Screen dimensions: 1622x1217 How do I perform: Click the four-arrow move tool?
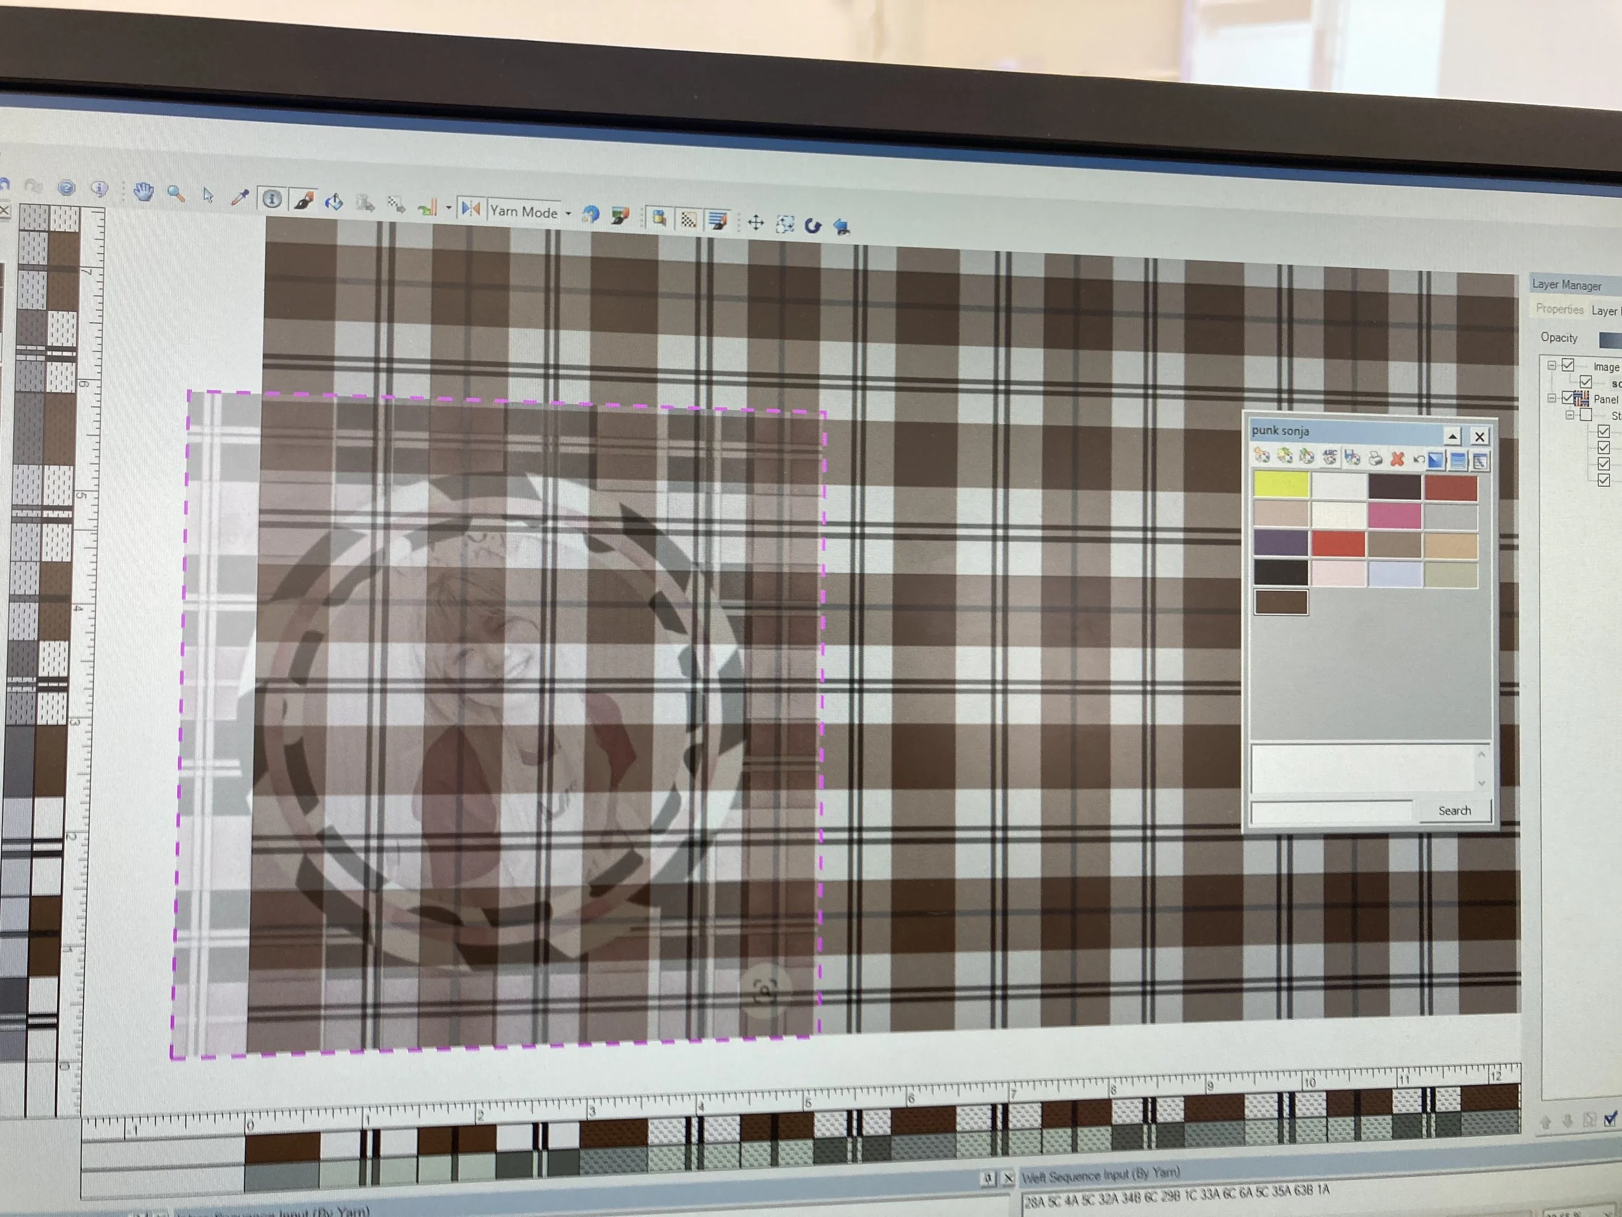755,222
